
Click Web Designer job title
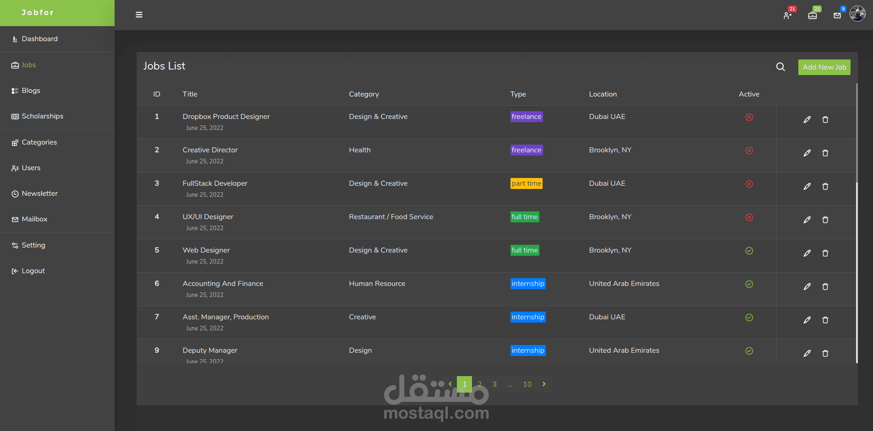click(x=206, y=250)
